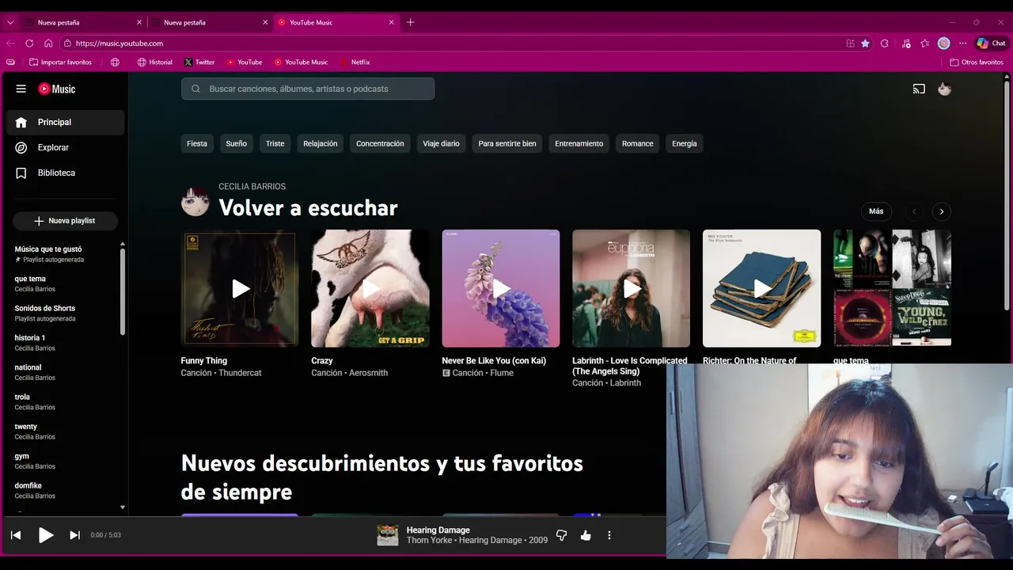The width and height of the screenshot is (1013, 570).
Task: Select the Energía mood chip
Action: [x=685, y=144]
